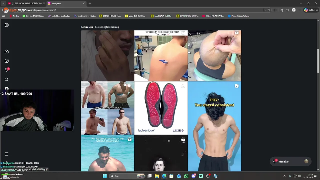Close the Instagram browser tab
The width and height of the screenshot is (320, 180).
coord(84,3)
